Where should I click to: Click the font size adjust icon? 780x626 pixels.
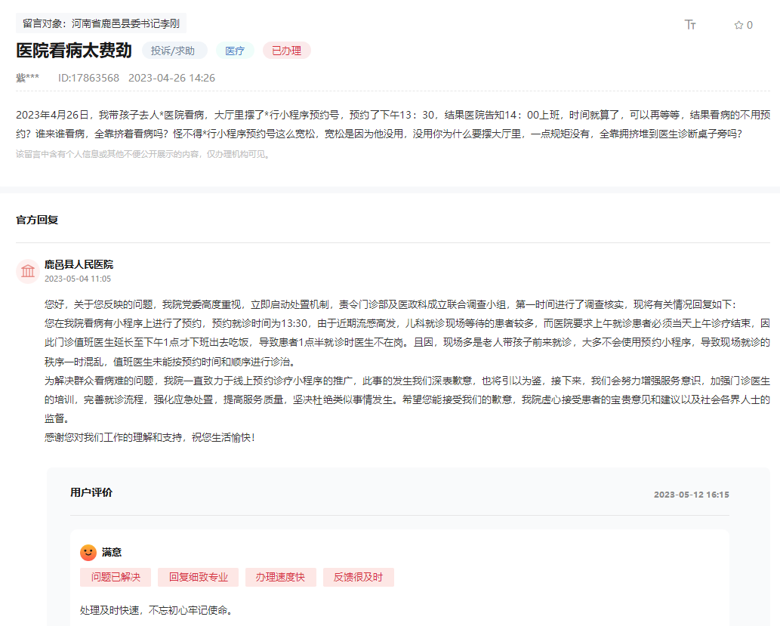coord(690,25)
